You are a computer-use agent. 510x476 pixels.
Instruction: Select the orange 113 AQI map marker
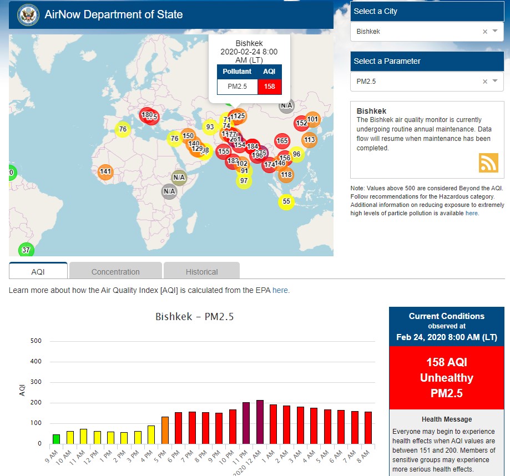pos(309,140)
